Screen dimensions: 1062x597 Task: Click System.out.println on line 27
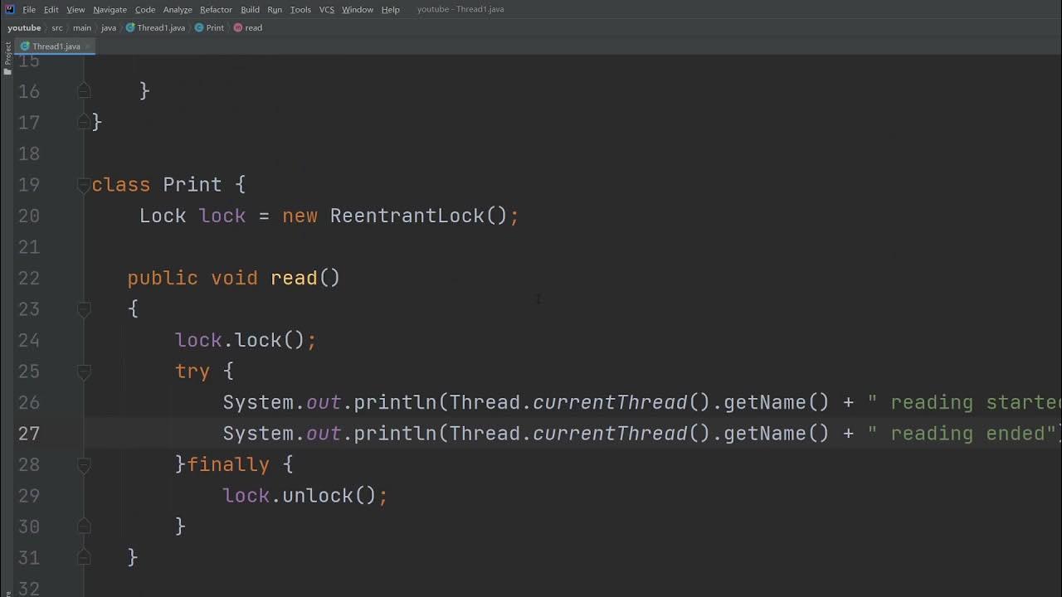pos(329,433)
